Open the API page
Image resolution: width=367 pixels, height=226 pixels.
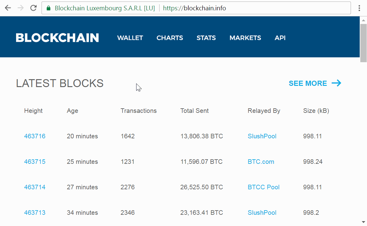pos(280,38)
